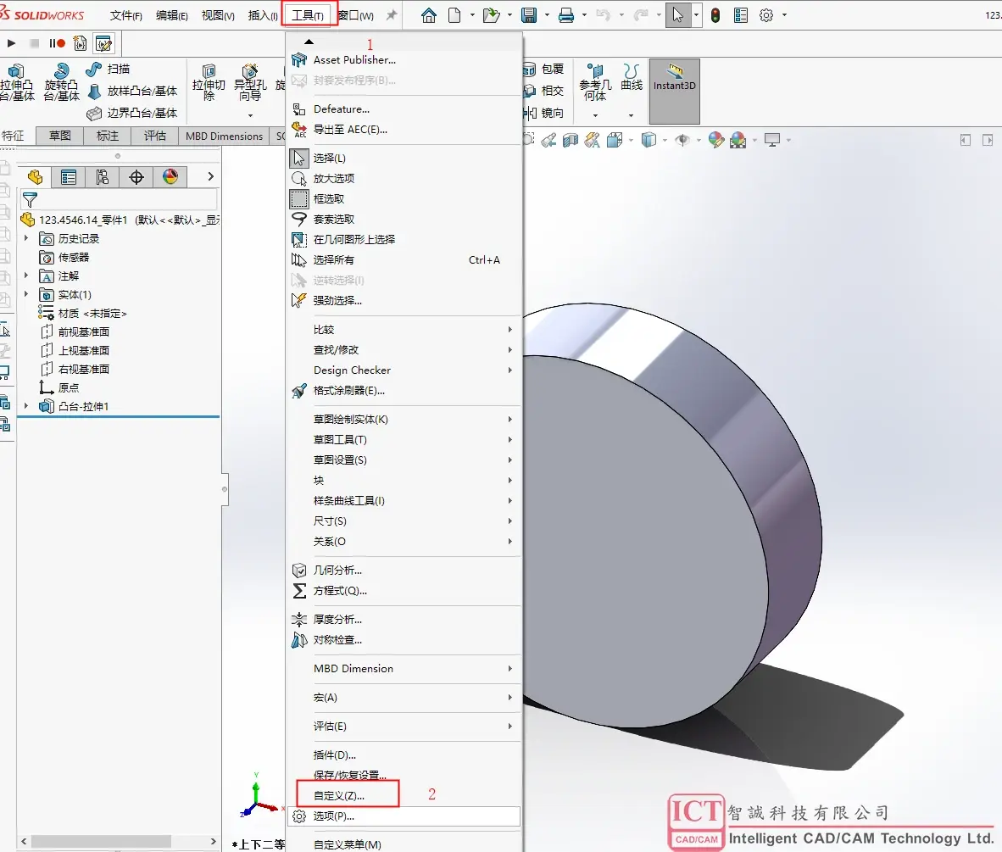Open the DisplayManager color ball tab icon
The image size is (1002, 852).
point(170,177)
